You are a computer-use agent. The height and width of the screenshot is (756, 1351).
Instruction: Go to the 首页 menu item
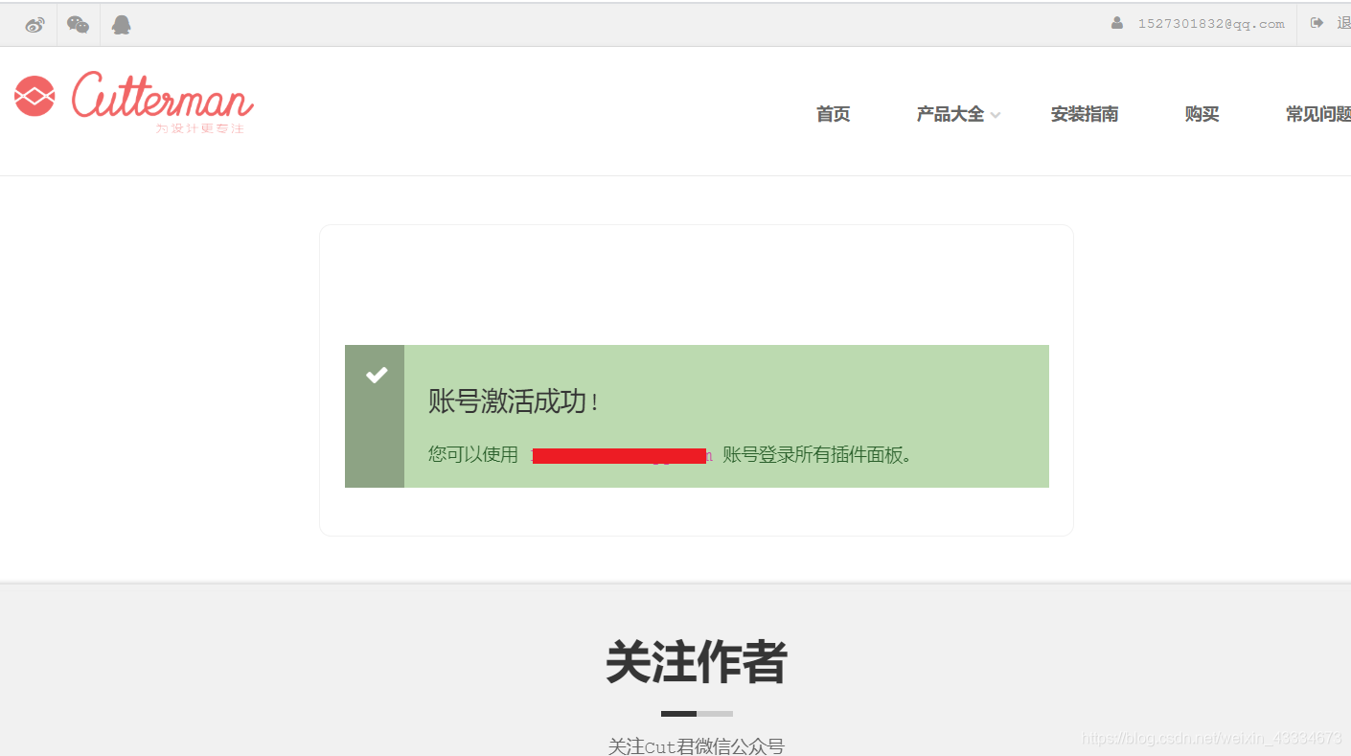click(834, 114)
